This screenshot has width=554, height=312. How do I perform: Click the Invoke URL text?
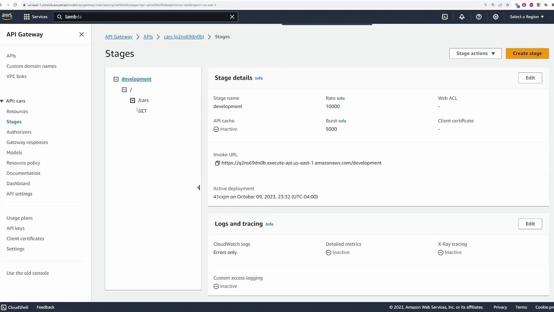302,163
